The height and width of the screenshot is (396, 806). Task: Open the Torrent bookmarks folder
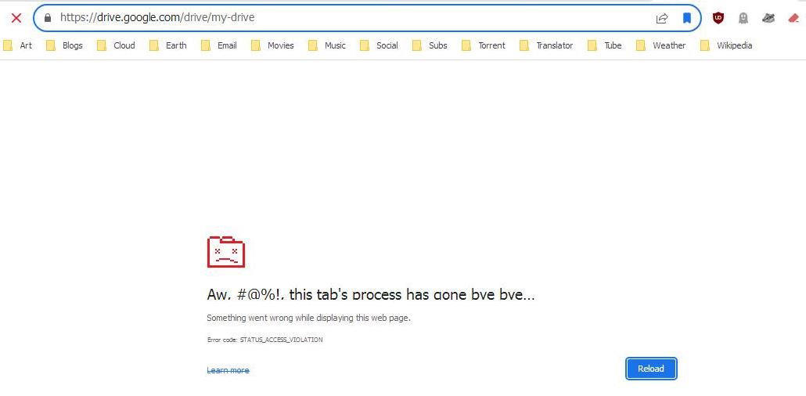tap(483, 45)
